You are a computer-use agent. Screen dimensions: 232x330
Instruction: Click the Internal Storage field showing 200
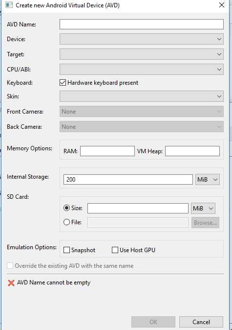tap(128, 180)
